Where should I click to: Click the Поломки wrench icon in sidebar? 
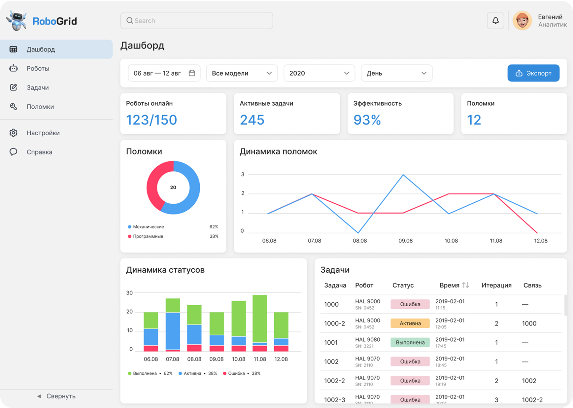pyautogui.click(x=13, y=106)
